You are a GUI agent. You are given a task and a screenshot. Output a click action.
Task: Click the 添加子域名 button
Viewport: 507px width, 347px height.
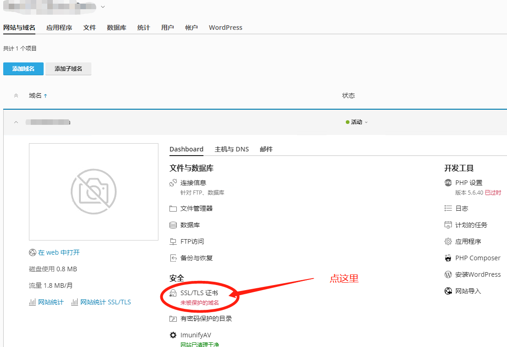click(68, 69)
